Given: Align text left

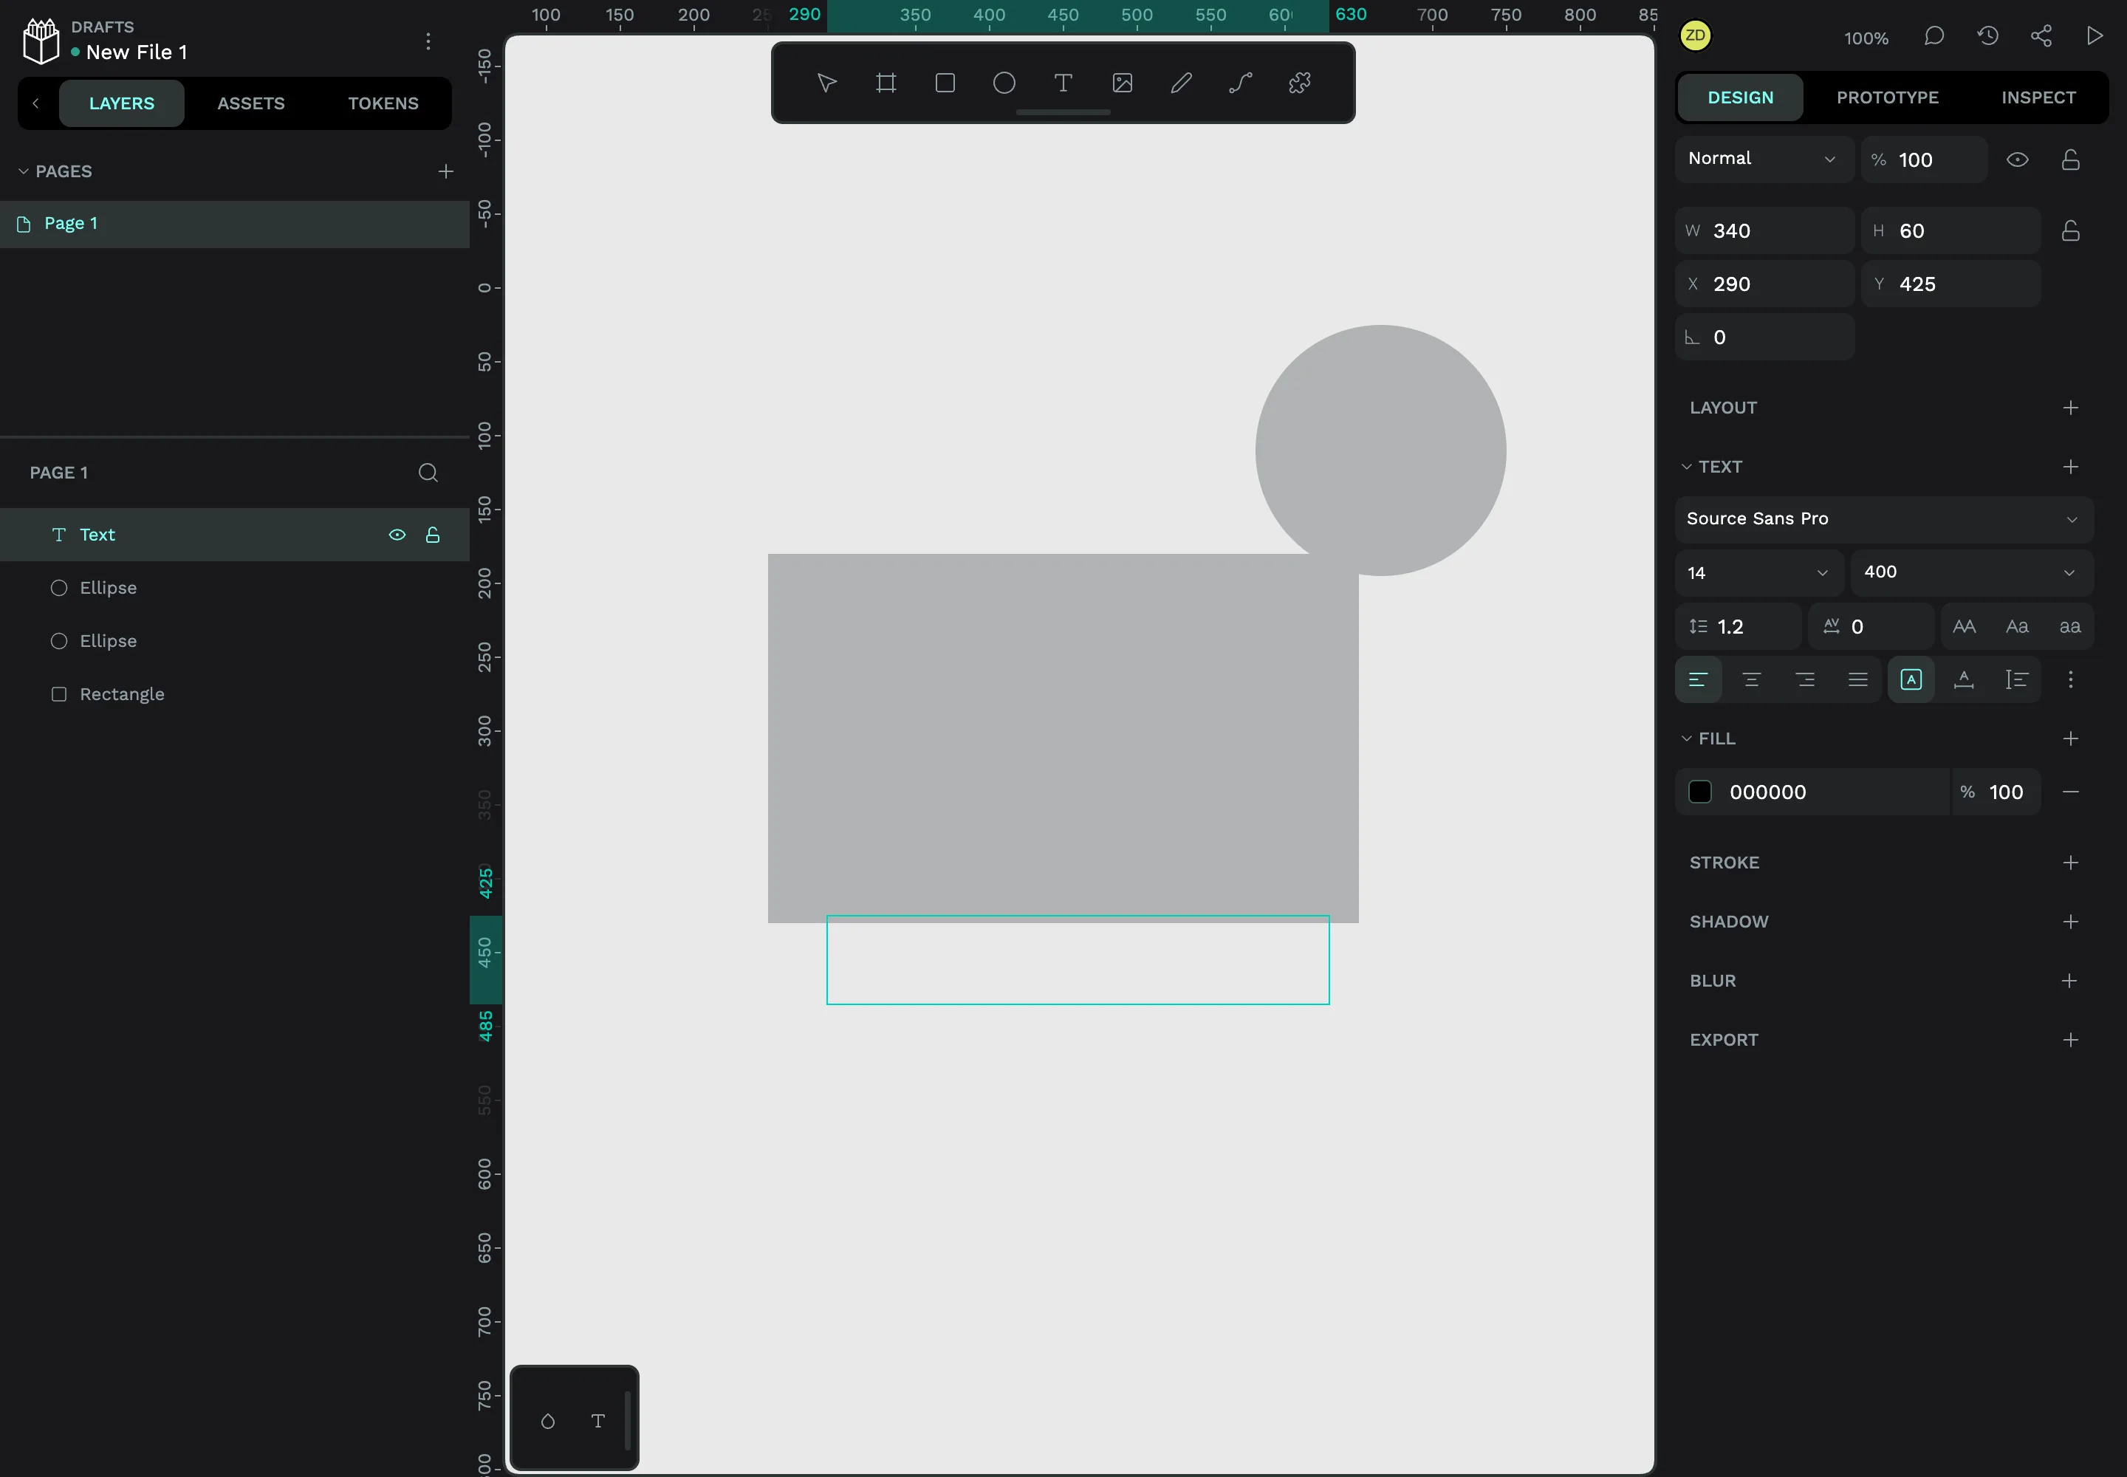Looking at the screenshot, I should tap(1699, 679).
